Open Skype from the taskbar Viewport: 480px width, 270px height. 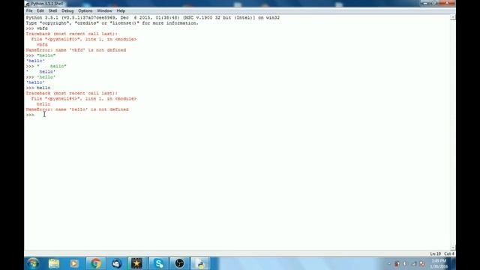point(158,263)
